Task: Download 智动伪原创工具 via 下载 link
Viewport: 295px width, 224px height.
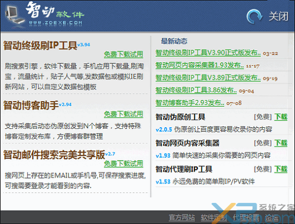Action: 281,117
